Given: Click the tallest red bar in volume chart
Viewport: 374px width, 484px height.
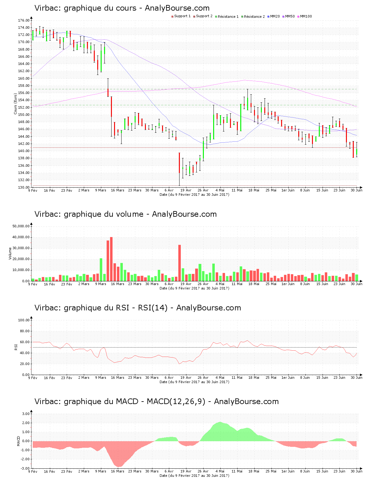Looking at the screenshot, I should coord(111,259).
